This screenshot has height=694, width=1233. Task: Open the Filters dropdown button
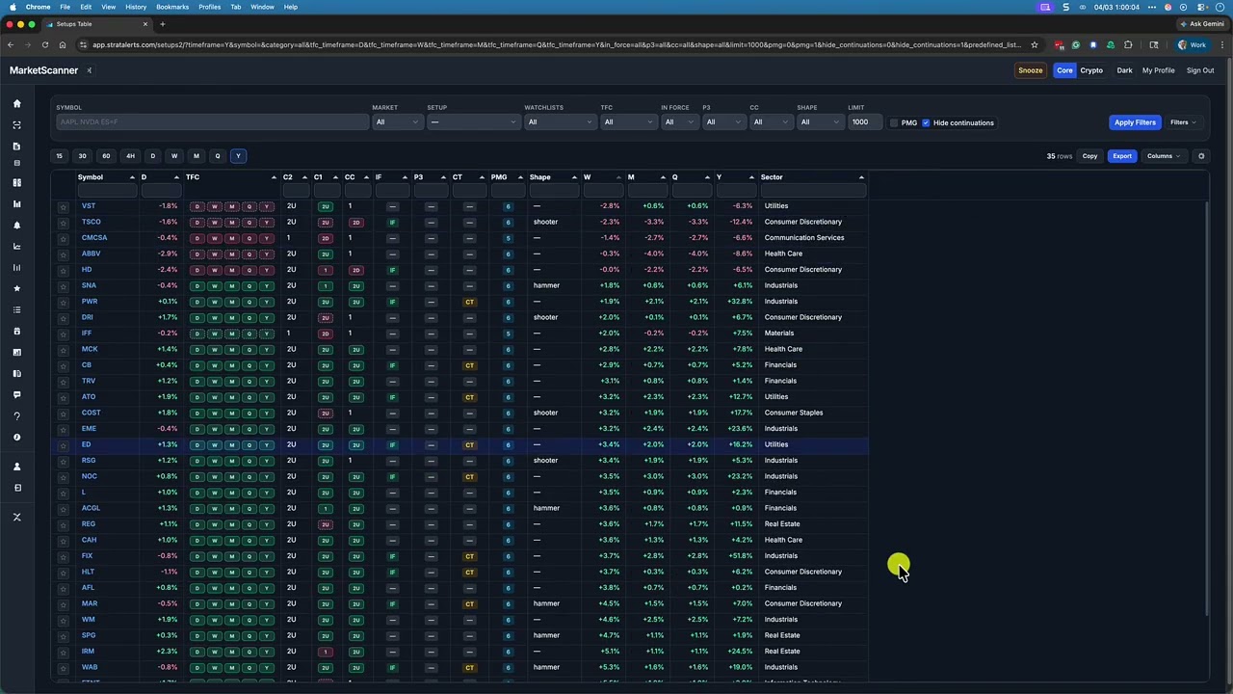coord(1183,122)
